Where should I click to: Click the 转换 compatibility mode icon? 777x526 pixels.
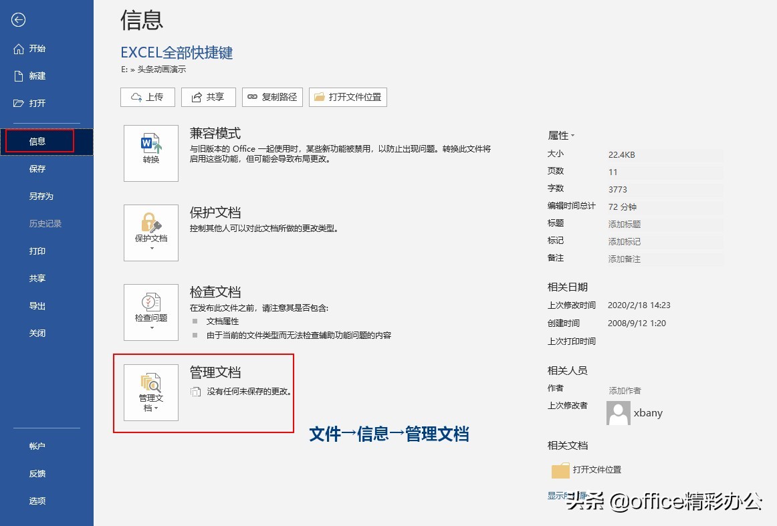pos(151,153)
